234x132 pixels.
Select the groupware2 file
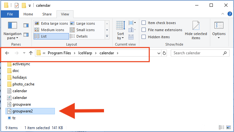point(30,111)
